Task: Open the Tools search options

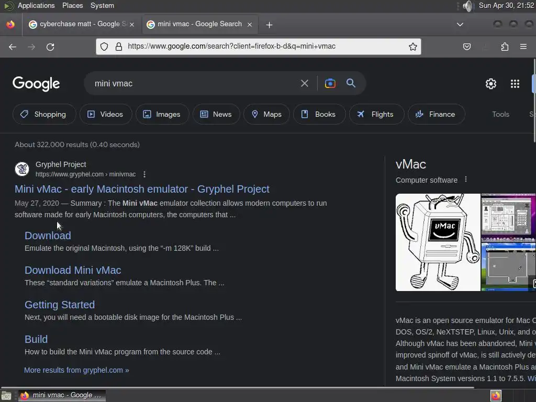Action: 500,114
